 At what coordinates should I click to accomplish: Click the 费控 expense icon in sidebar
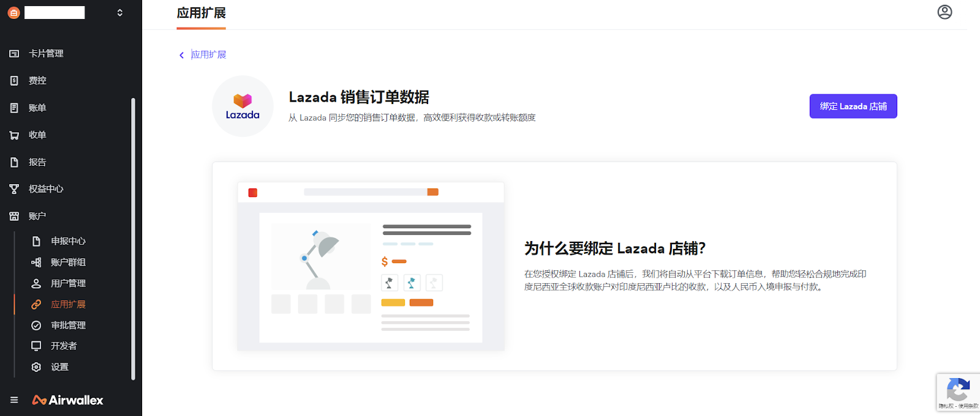point(14,81)
